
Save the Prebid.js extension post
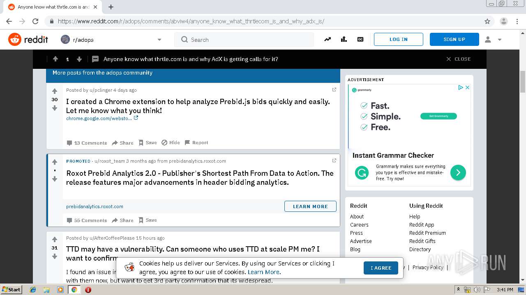click(x=148, y=143)
